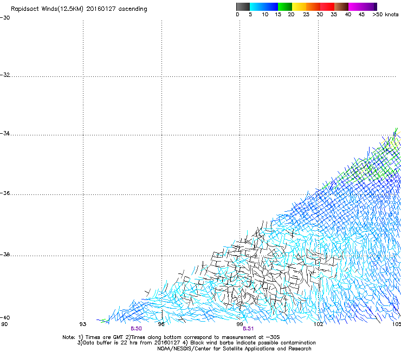Click the green 15-20 knots color segment
Viewport: 401px width, 352px height.
285,6
